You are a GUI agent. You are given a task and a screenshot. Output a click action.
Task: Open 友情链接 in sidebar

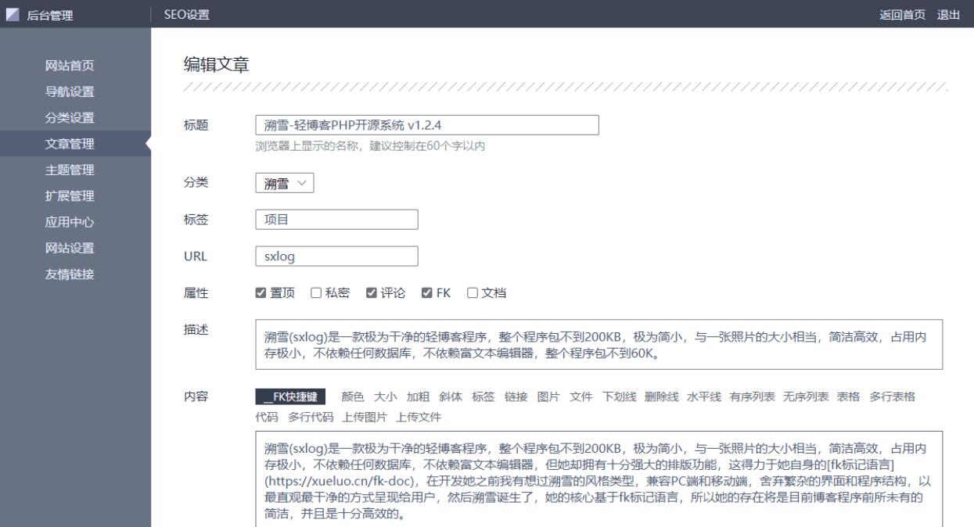[70, 274]
